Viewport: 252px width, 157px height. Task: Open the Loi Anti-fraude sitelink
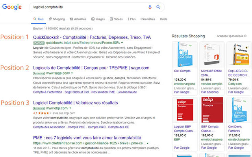tap(127, 92)
